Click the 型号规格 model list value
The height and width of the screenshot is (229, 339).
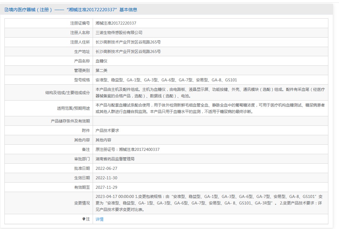pyautogui.click(x=166, y=80)
